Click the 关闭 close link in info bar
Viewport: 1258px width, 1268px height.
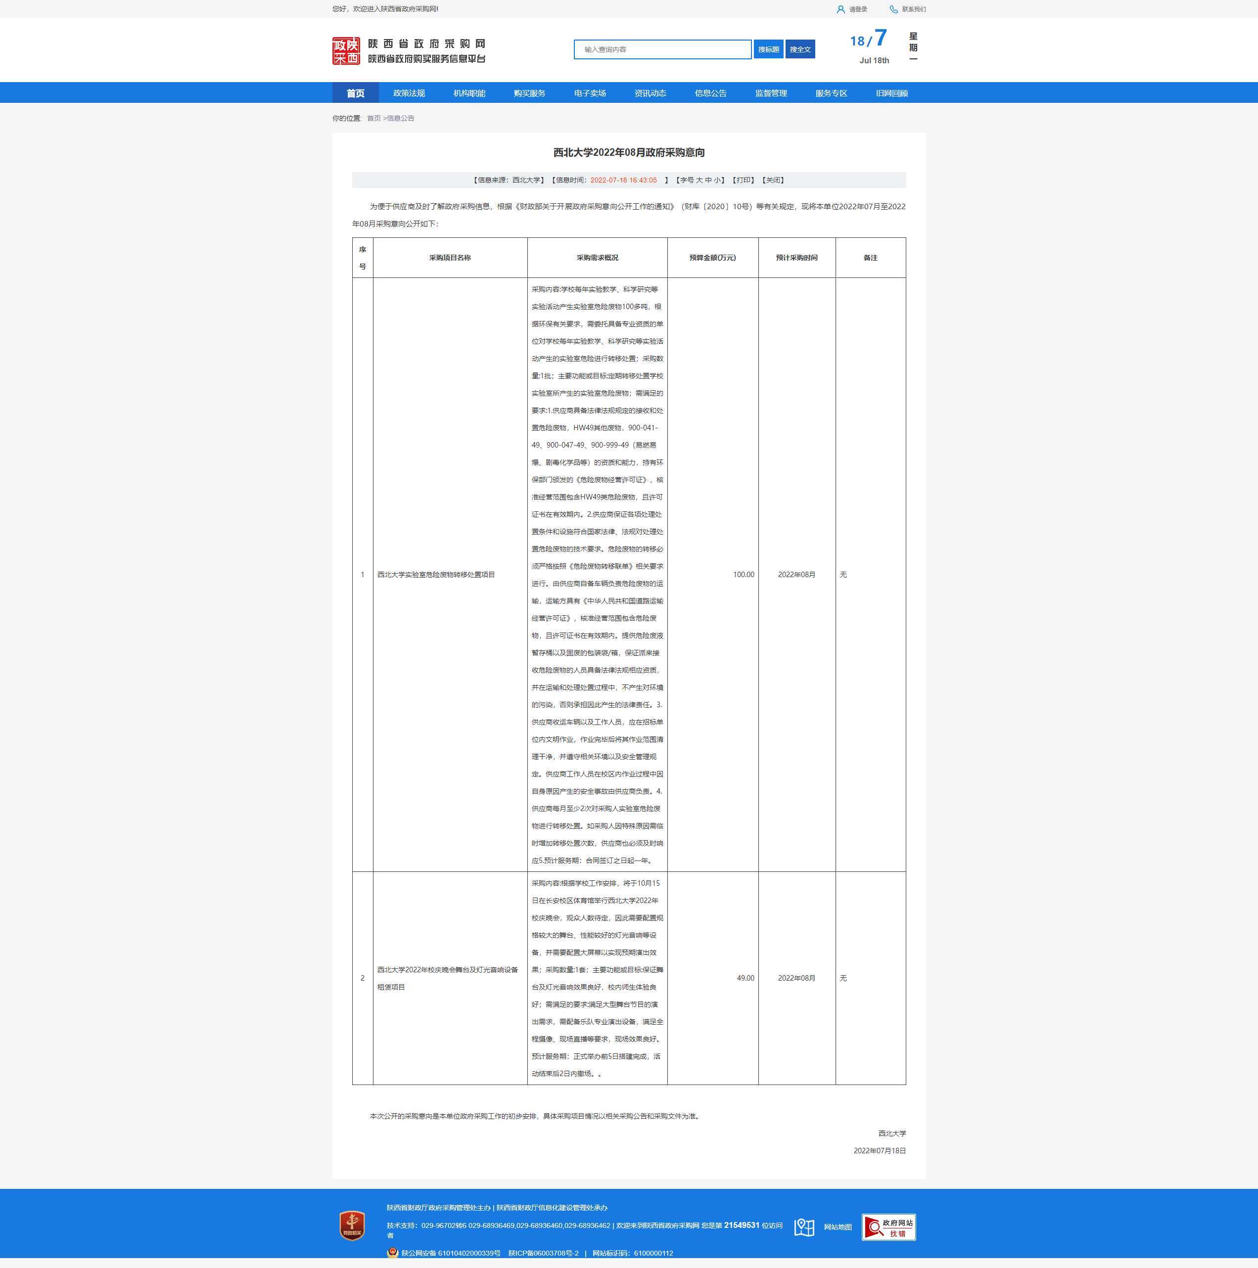pyautogui.click(x=773, y=180)
